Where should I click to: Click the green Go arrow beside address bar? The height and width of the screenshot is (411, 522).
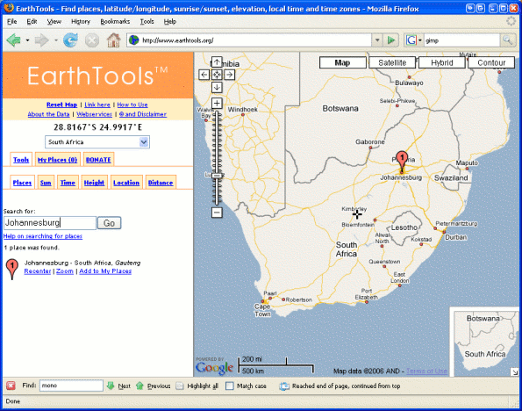click(x=391, y=40)
